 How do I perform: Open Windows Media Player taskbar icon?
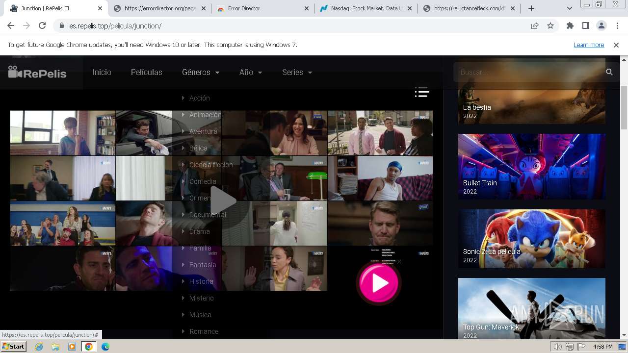tap(72, 347)
